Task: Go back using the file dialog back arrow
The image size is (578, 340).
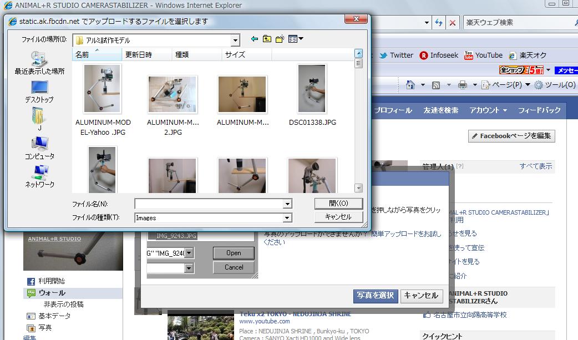Action: (255, 39)
